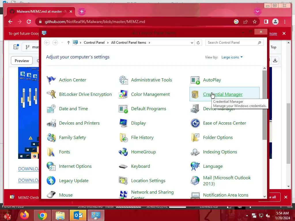The height and width of the screenshot is (221, 295).
Task: Open Network and Sharing Center icon
Action: click(x=123, y=195)
